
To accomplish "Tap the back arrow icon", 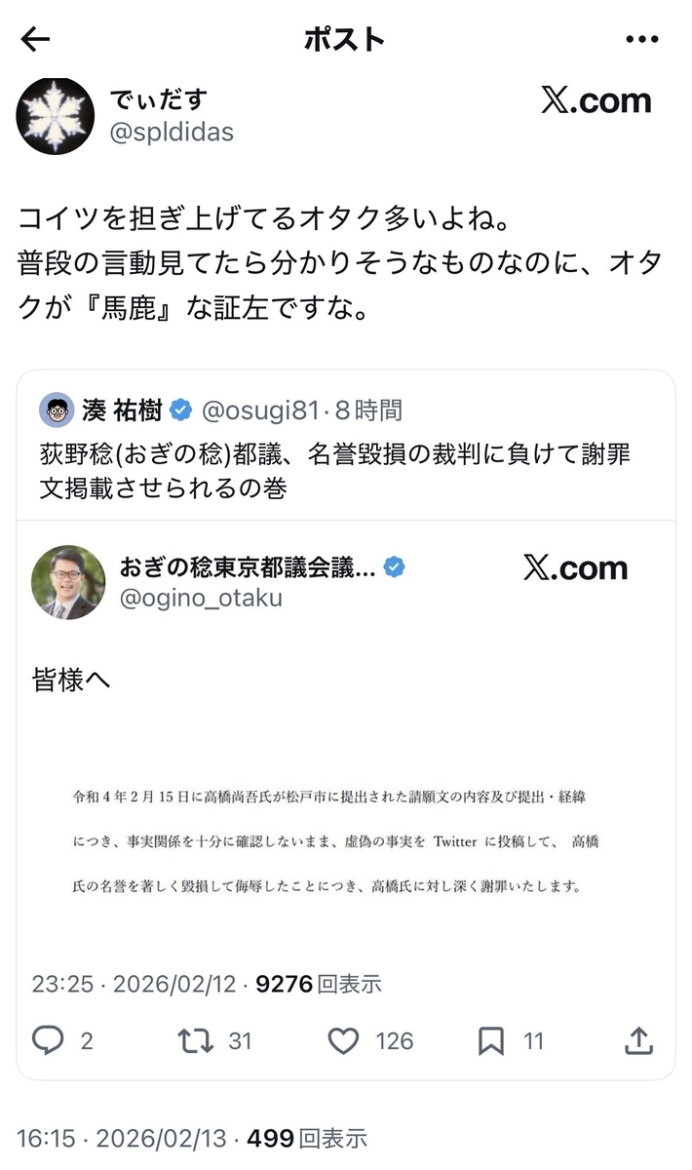I will pyautogui.click(x=35, y=39).
